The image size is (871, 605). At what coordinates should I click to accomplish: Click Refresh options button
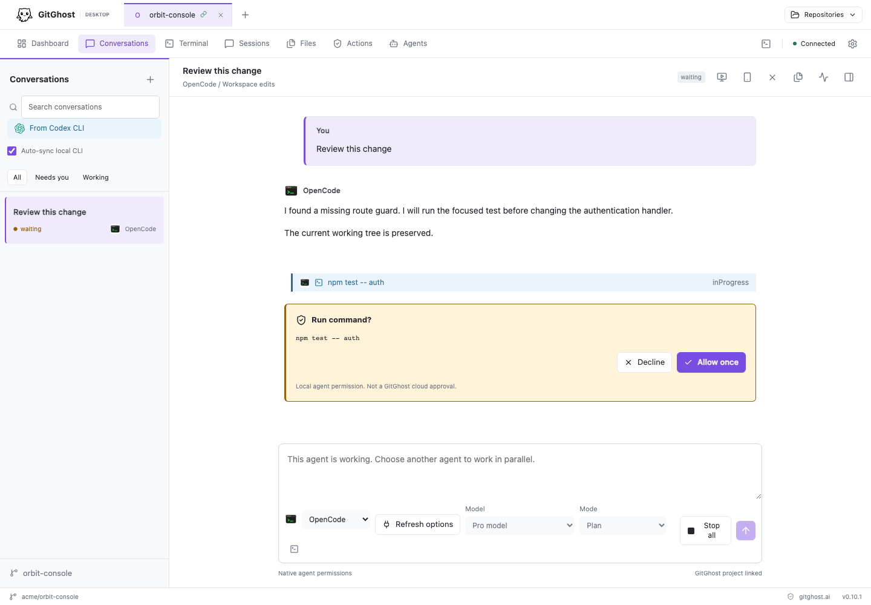(417, 525)
